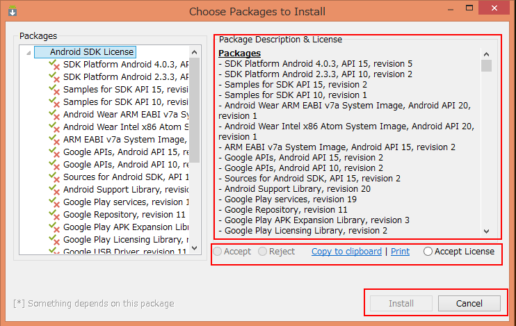The image size is (516, 326).
Task: Collapse the Android SDK License tree node
Action: tap(29, 53)
